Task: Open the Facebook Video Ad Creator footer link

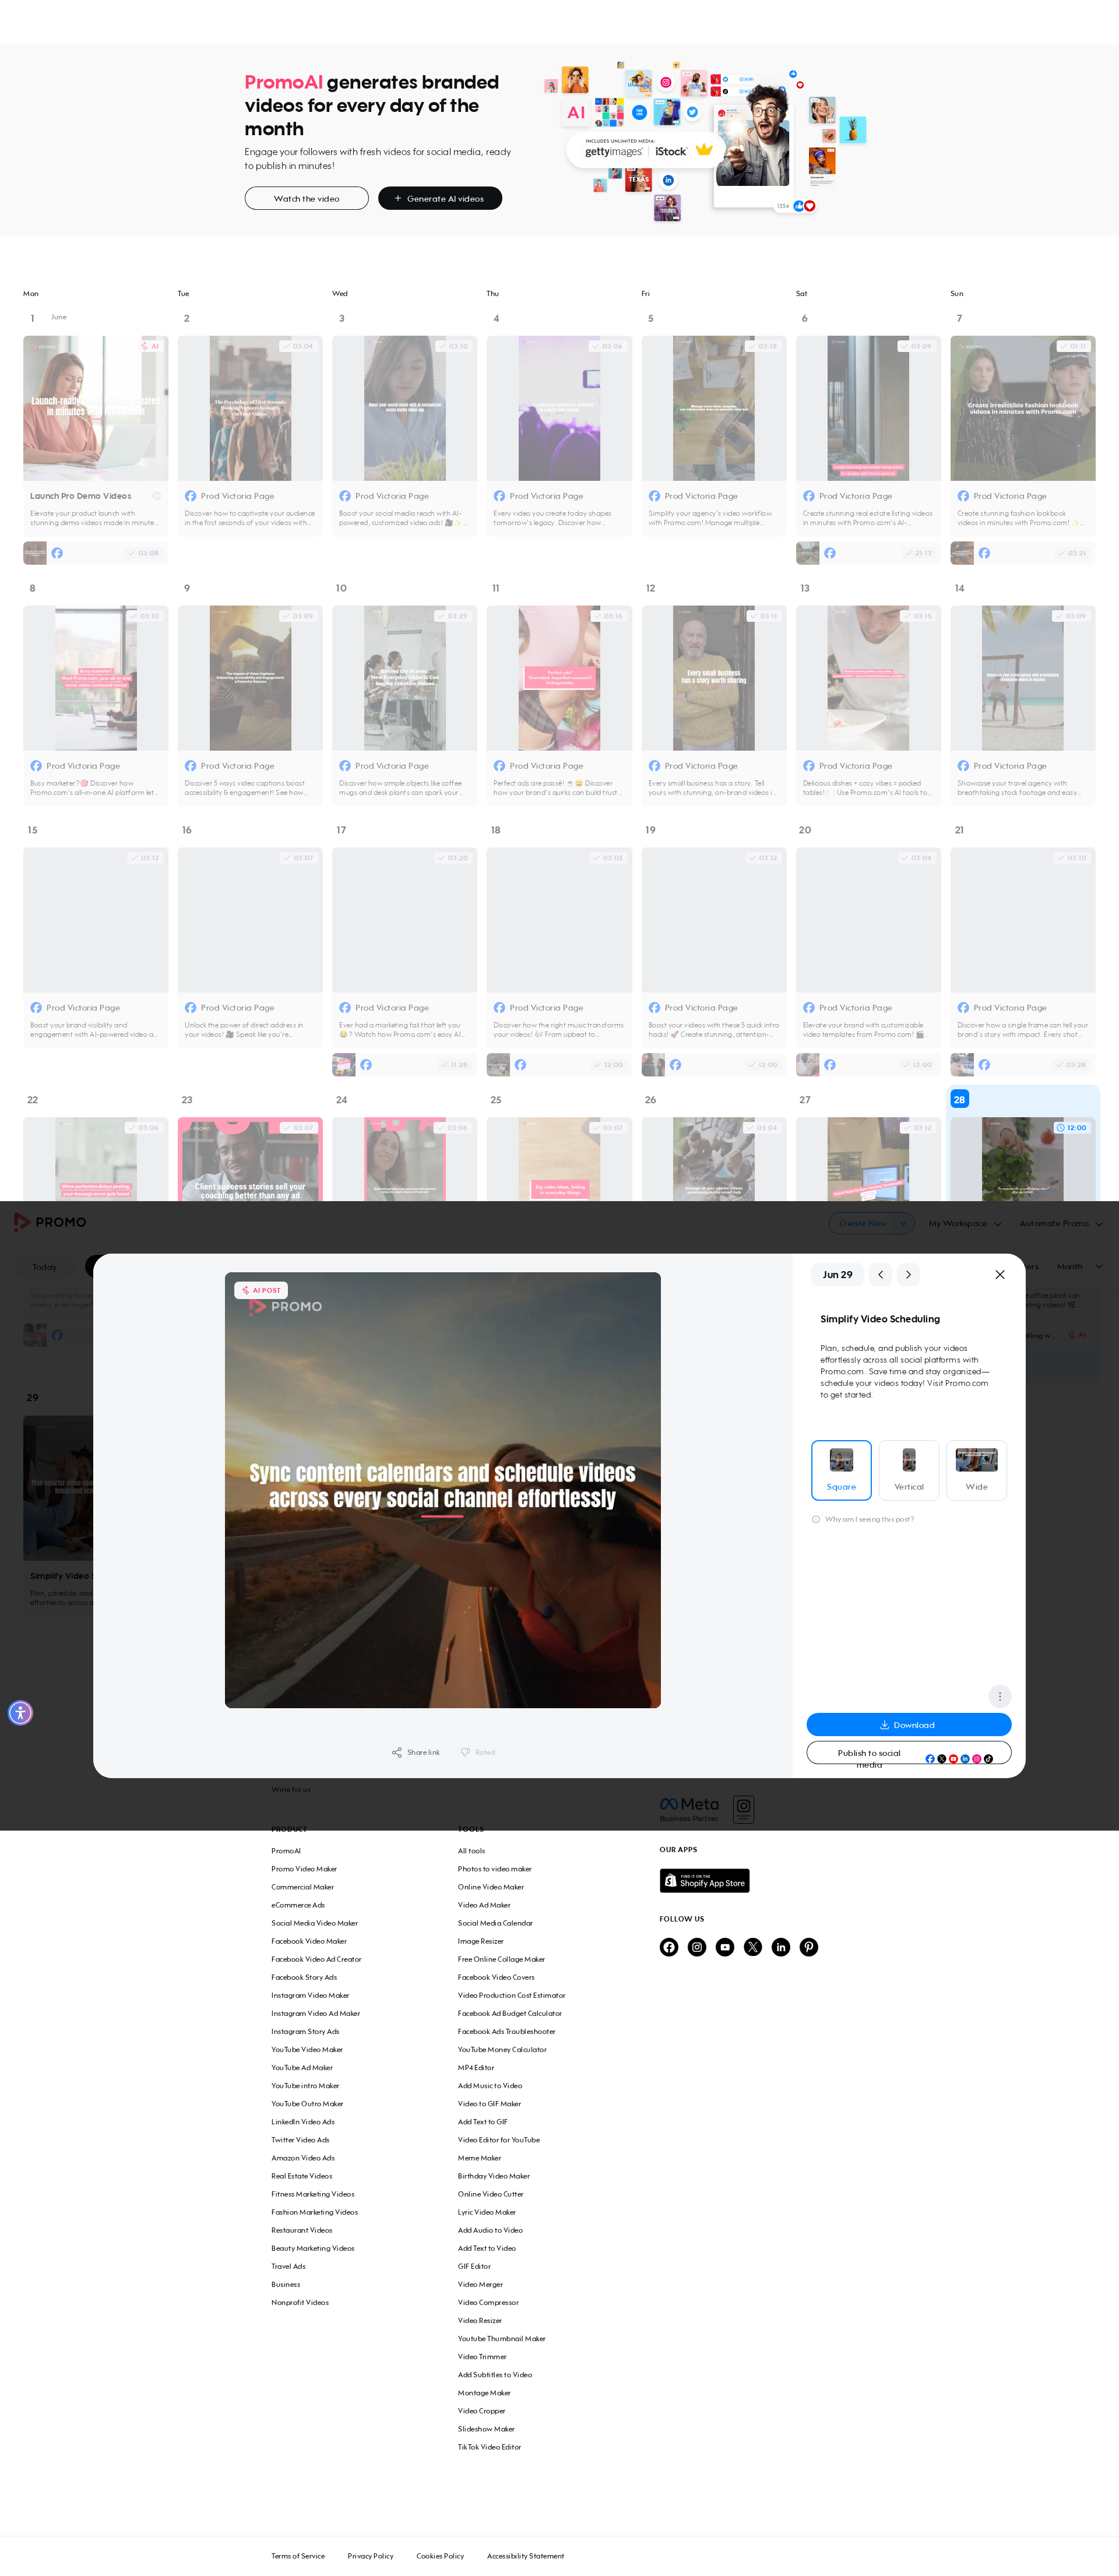Action: [316, 1958]
